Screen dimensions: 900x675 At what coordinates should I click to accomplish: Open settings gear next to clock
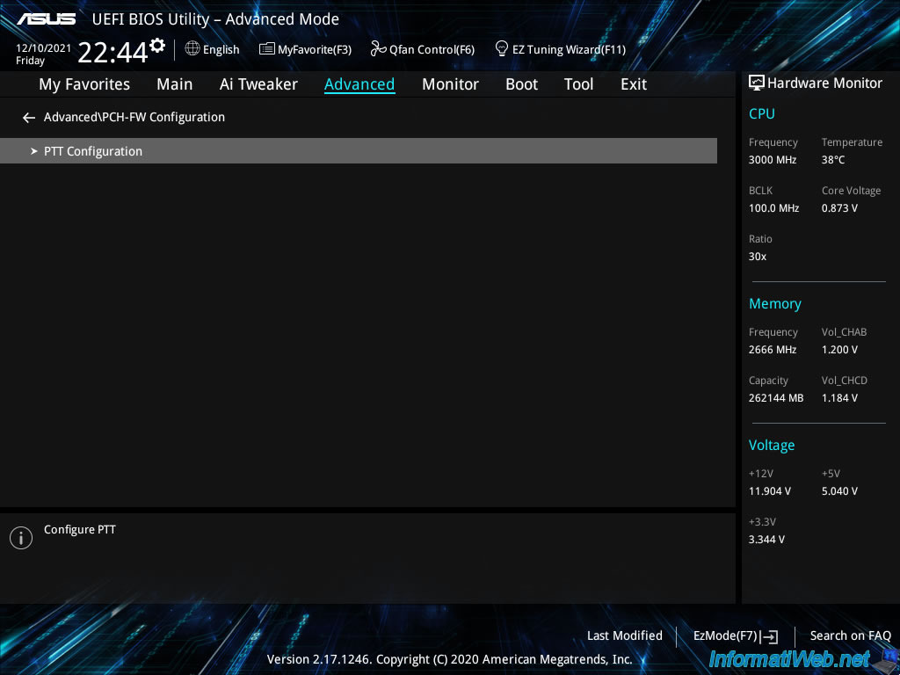click(156, 46)
